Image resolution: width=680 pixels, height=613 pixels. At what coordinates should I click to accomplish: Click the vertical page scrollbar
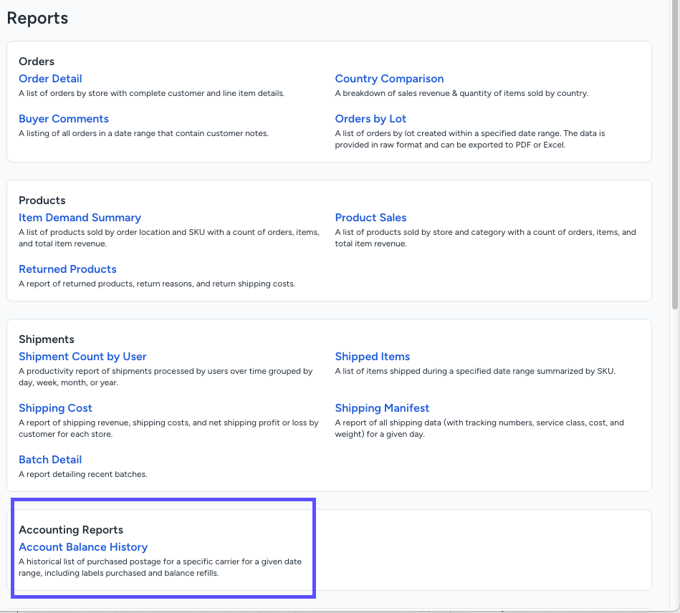674,156
